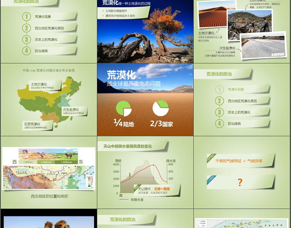Click the 次生盐渍化 caption beside the XINHUA photo
The width and height of the screenshot is (291, 228).
227,48
